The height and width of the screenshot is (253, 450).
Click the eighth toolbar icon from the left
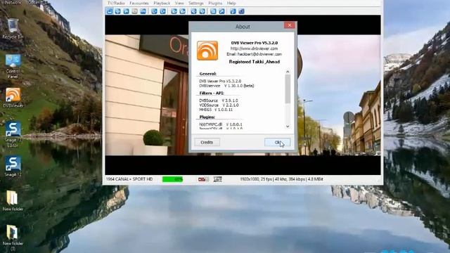[x=174, y=11]
